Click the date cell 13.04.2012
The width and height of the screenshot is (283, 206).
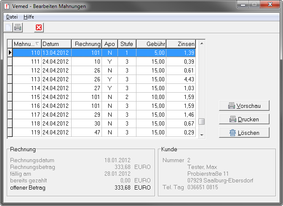pyautogui.click(x=56, y=53)
